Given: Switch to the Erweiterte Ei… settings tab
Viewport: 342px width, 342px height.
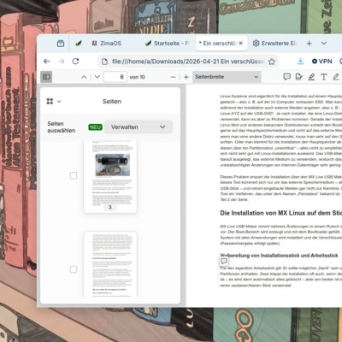Looking at the screenshot, I should (x=274, y=44).
